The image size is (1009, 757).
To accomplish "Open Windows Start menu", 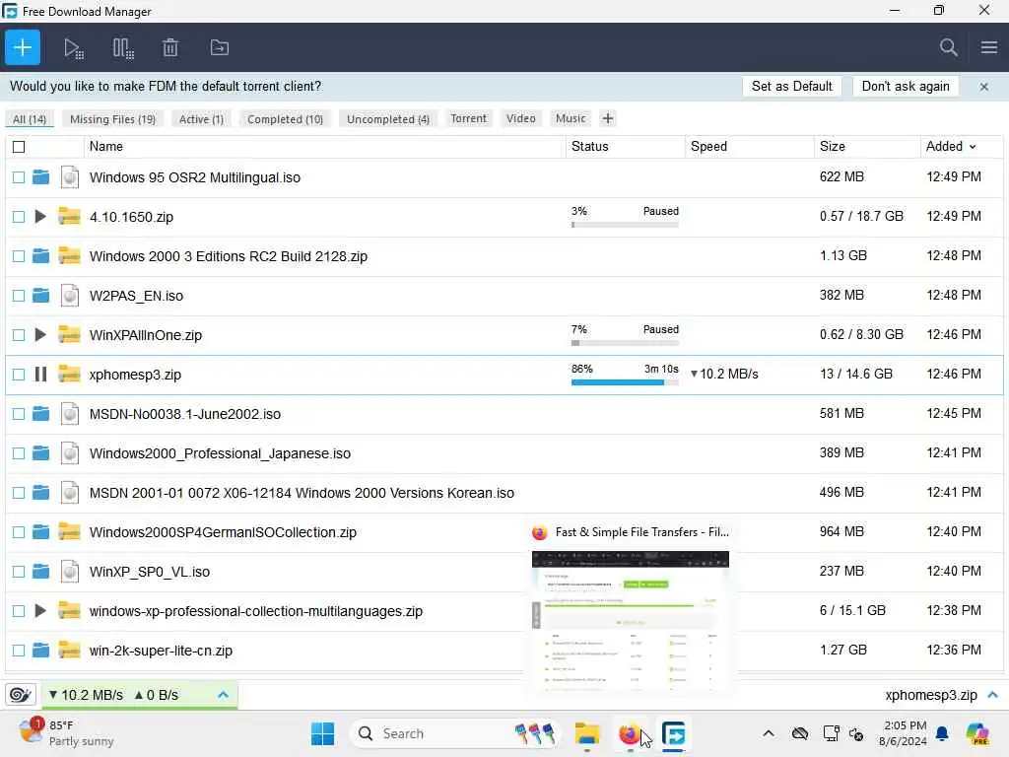I will coord(322,733).
